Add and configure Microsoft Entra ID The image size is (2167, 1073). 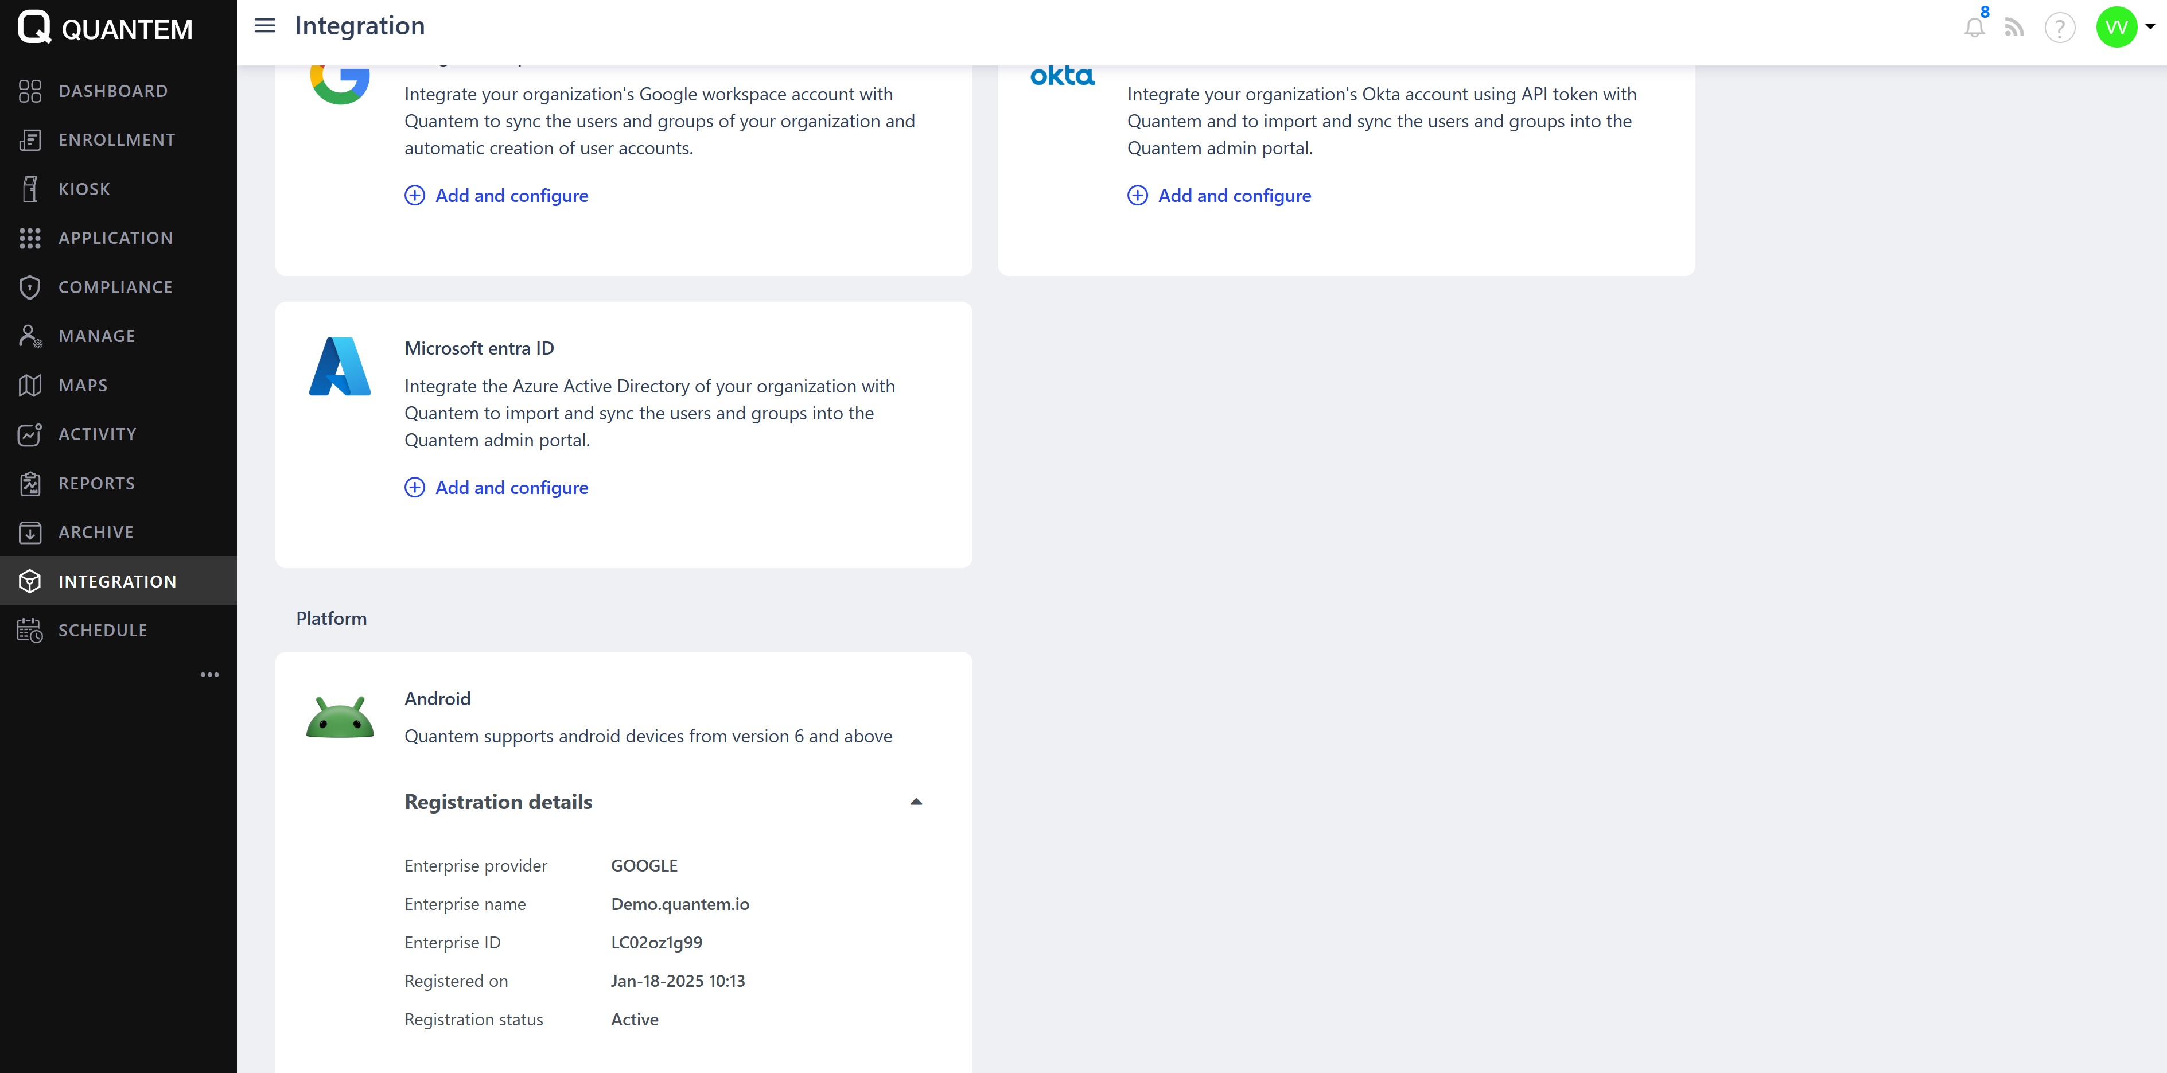click(511, 488)
